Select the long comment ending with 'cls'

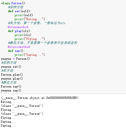point(37,23)
